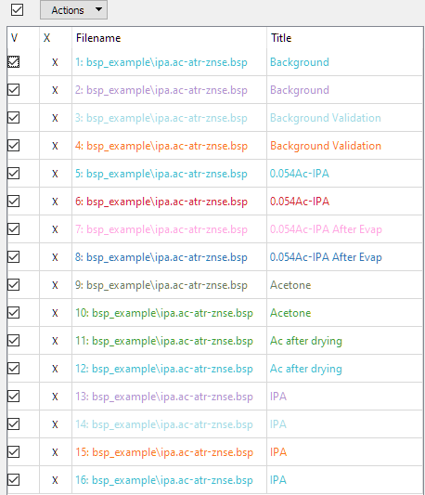This screenshot has height=495, width=425.
Task: Click 0.054Ac-IPA After Evap in row 8
Action: click(x=326, y=257)
